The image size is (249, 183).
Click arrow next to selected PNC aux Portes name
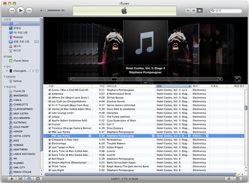[x=90, y=136]
